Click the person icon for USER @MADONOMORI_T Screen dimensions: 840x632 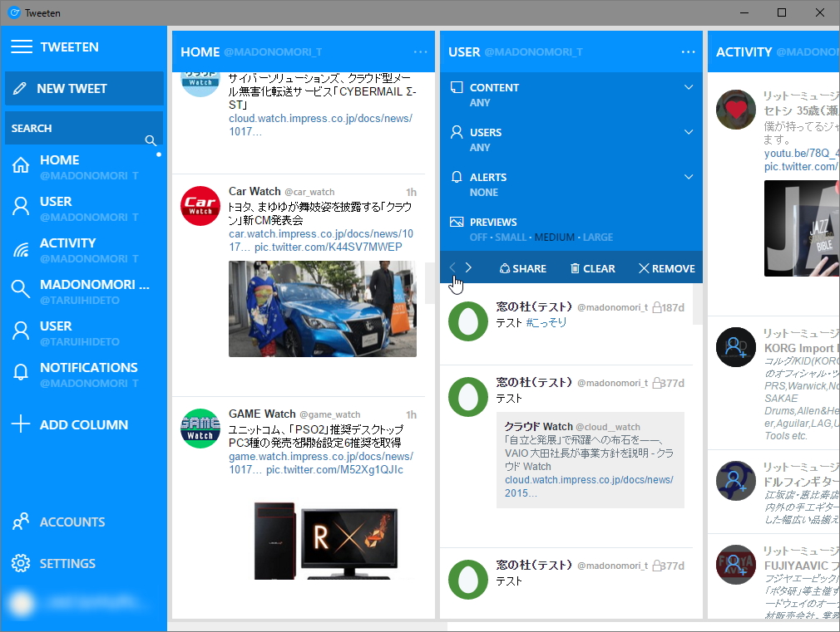click(21, 206)
